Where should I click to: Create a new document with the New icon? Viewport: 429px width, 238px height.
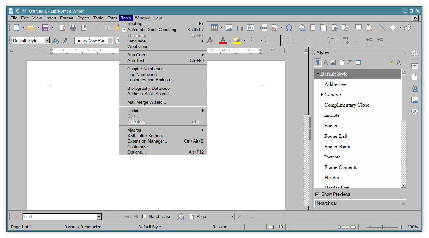pos(16,28)
